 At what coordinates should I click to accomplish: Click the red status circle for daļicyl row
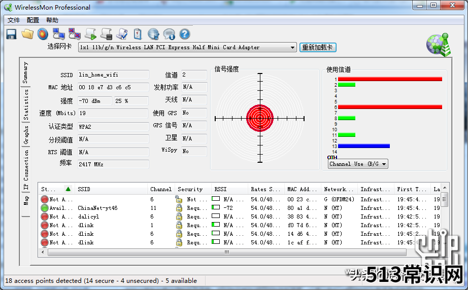pos(45,216)
